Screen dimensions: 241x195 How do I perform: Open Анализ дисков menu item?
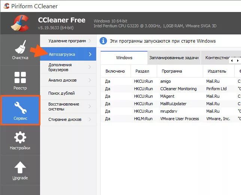pos(68,80)
